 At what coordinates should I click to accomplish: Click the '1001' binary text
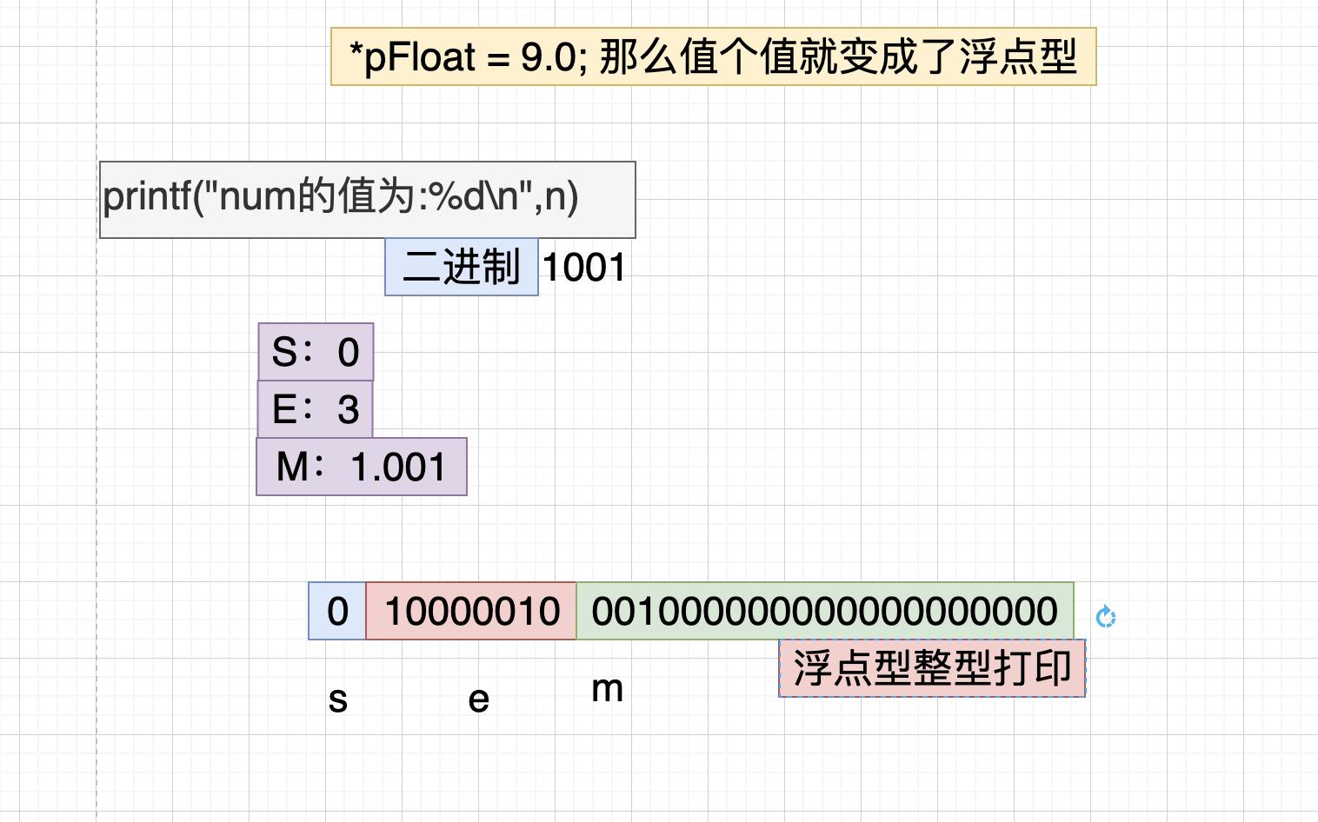point(584,268)
